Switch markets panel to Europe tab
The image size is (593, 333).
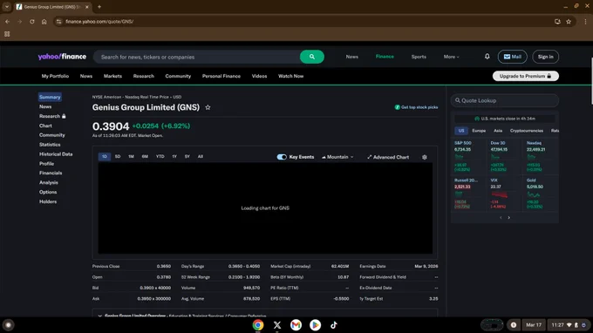coord(479,131)
